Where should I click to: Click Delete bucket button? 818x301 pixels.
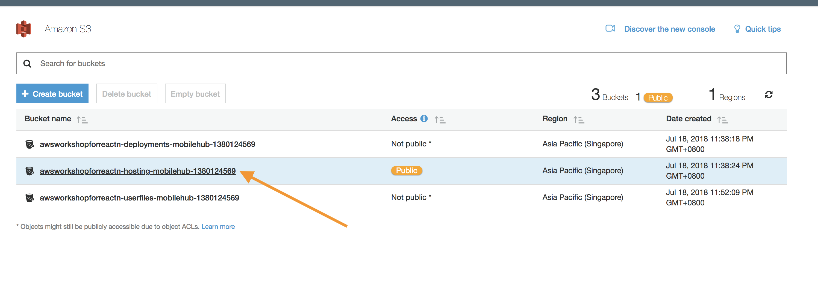pyautogui.click(x=127, y=94)
